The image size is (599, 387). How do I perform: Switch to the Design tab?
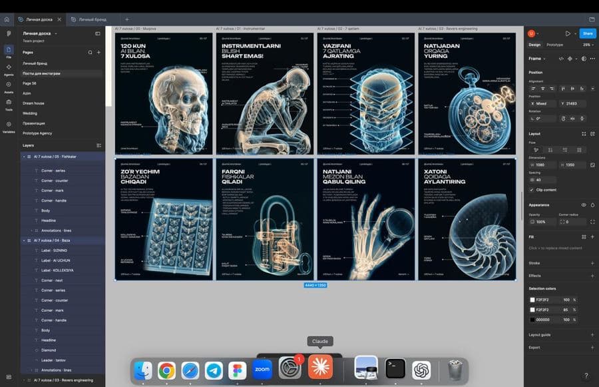tap(534, 45)
